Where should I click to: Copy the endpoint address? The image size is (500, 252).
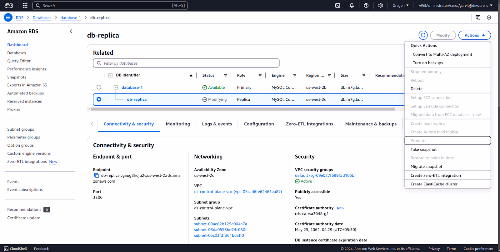(96, 176)
